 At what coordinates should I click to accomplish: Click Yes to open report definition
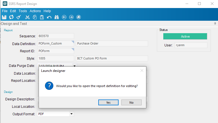tap(108, 103)
